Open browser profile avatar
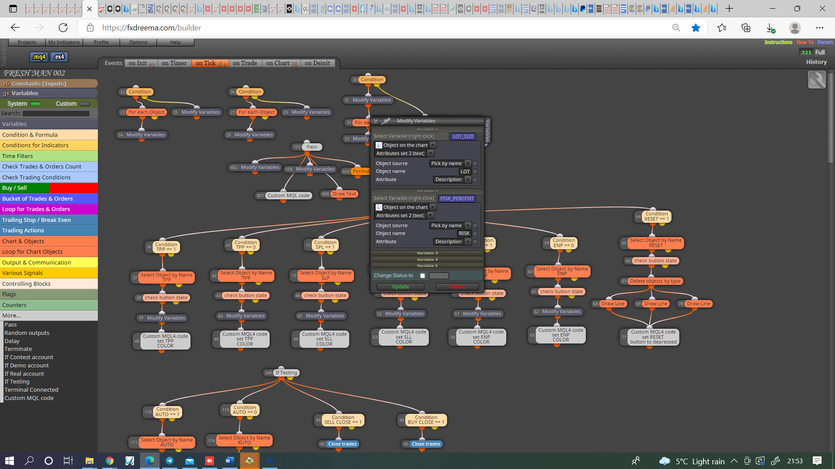Image resolution: width=835 pixels, height=469 pixels. pyautogui.click(x=795, y=28)
